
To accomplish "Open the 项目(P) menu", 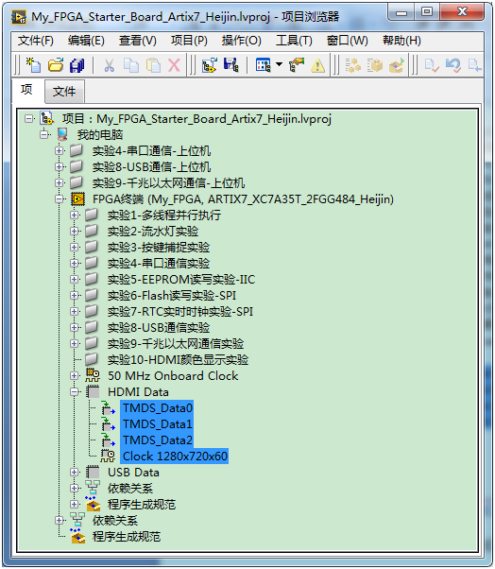I will pos(189,41).
